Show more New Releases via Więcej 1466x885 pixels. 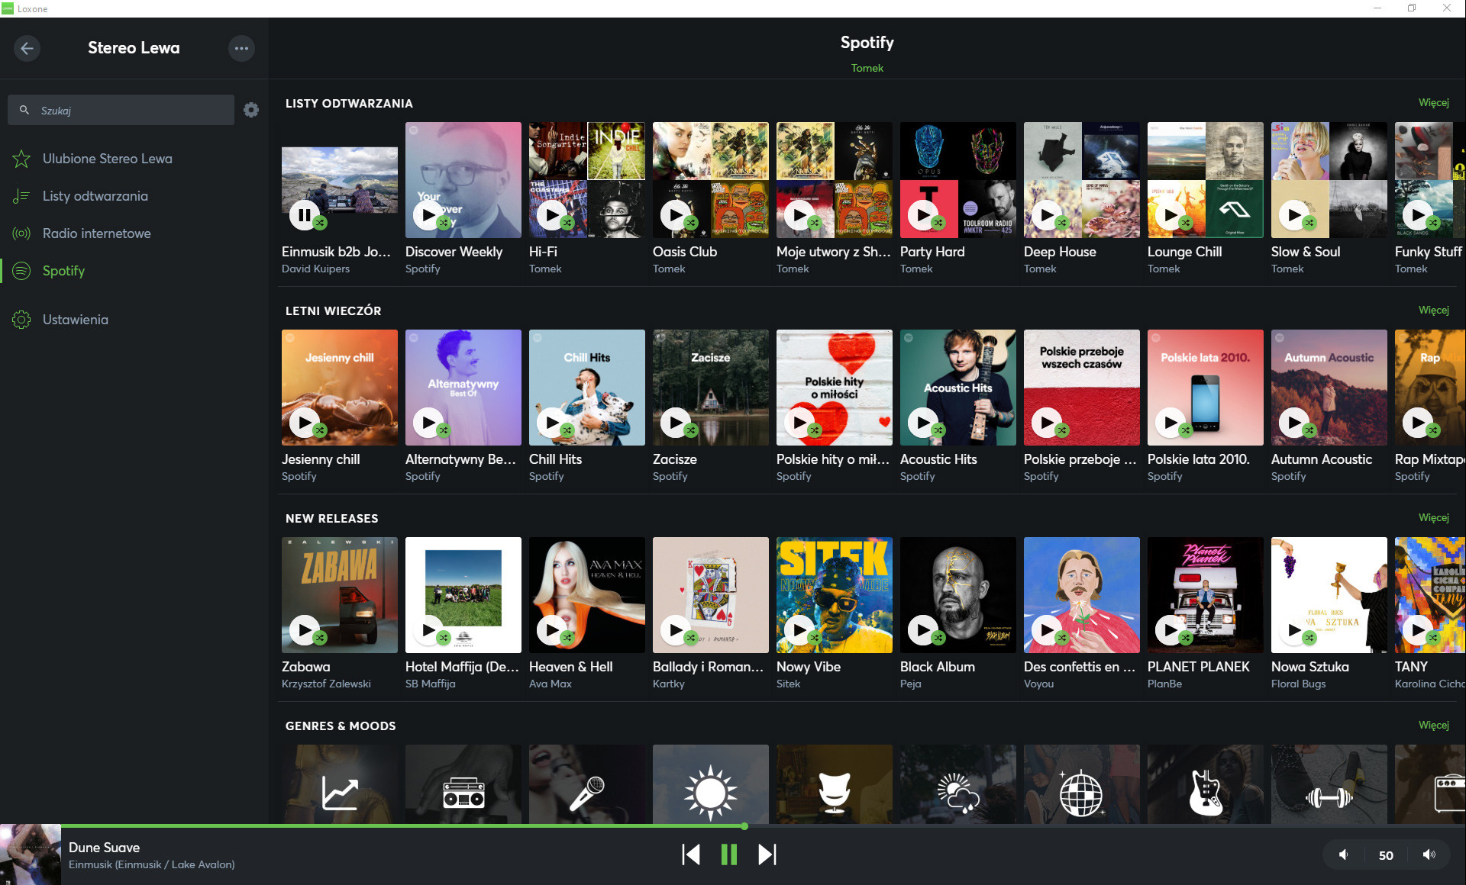tap(1433, 517)
